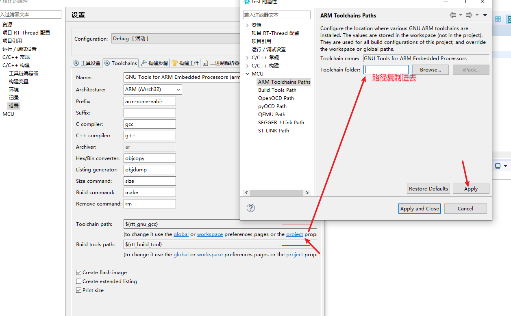Select Build Tools Path tree item

point(277,90)
